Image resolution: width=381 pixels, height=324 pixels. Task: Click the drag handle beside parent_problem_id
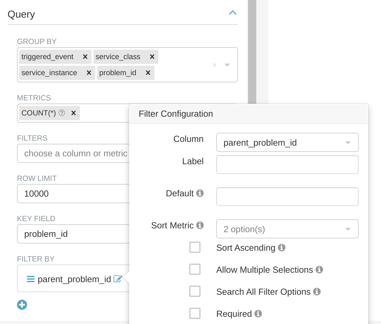pyautogui.click(x=30, y=279)
